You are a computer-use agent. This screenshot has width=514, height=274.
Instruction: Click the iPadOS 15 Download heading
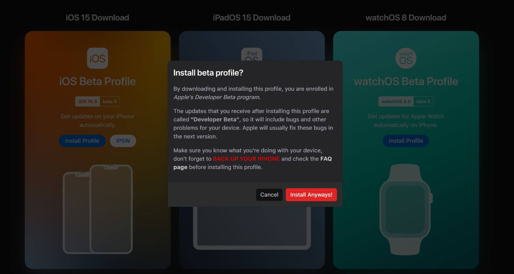click(251, 18)
